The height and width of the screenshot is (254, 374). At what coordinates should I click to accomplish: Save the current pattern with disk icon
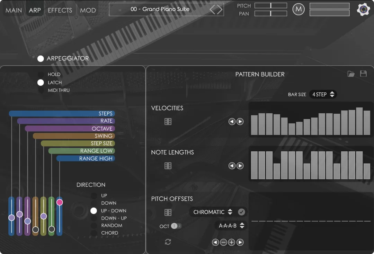tap(363, 74)
